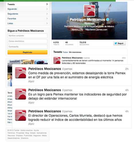Expand the Seguidores chevron arrow
134x143 pixels.
tap(47, 14)
